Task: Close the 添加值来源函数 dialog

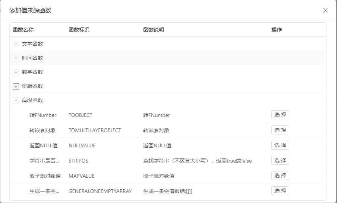Action: (325, 10)
